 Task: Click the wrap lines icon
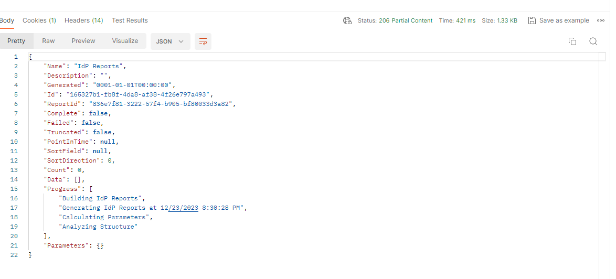pyautogui.click(x=203, y=41)
